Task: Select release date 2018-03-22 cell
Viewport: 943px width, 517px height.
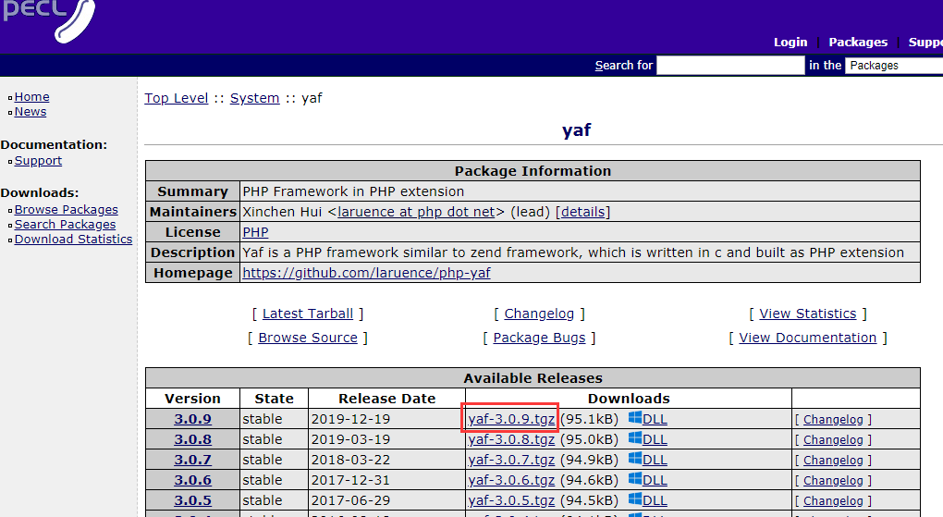Action: coord(386,460)
